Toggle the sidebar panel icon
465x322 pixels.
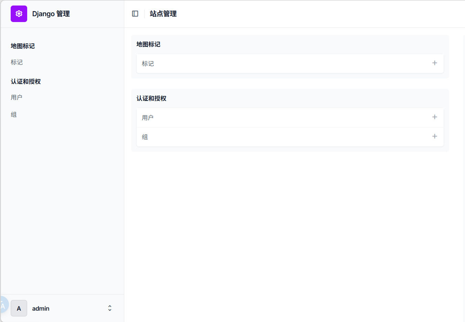click(135, 14)
